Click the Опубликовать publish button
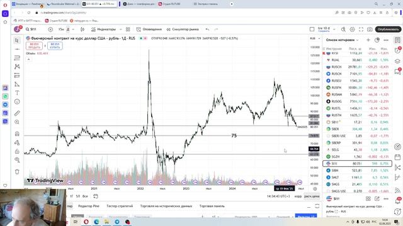Screen dimensions: 403x226 388,30
